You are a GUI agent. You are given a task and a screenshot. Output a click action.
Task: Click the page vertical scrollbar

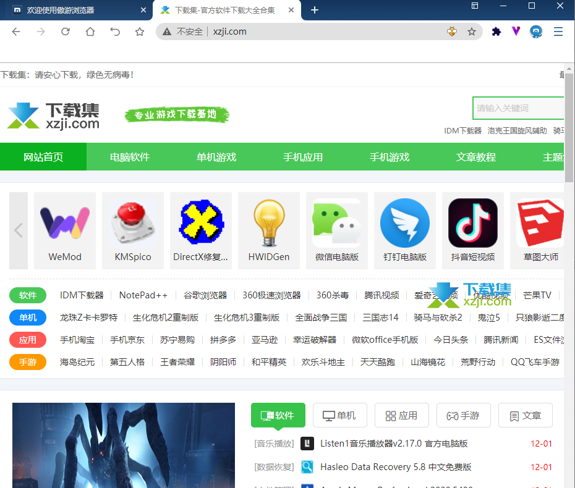click(569, 127)
